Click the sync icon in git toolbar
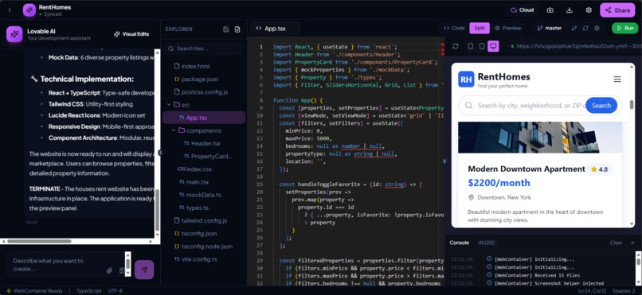Image resolution: width=642 pixels, height=295 pixels. coord(585,28)
